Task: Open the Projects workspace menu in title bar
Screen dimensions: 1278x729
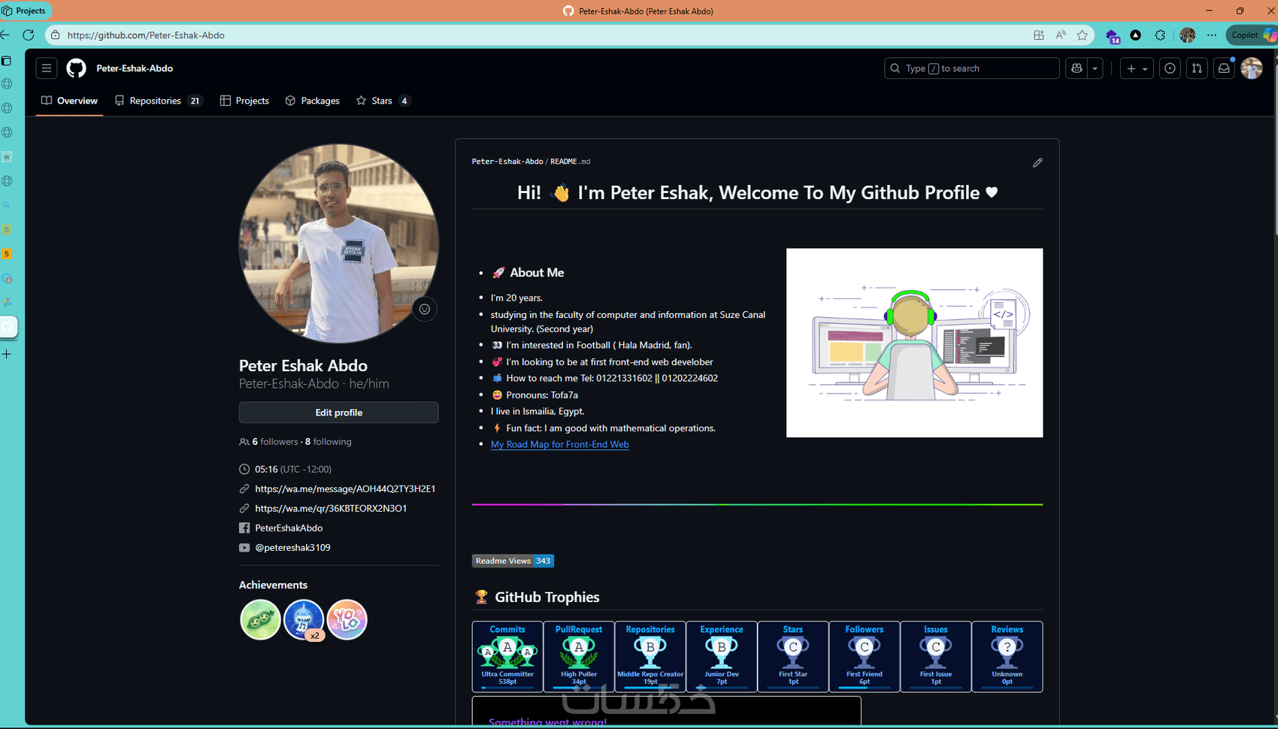Action: pyautogui.click(x=24, y=11)
